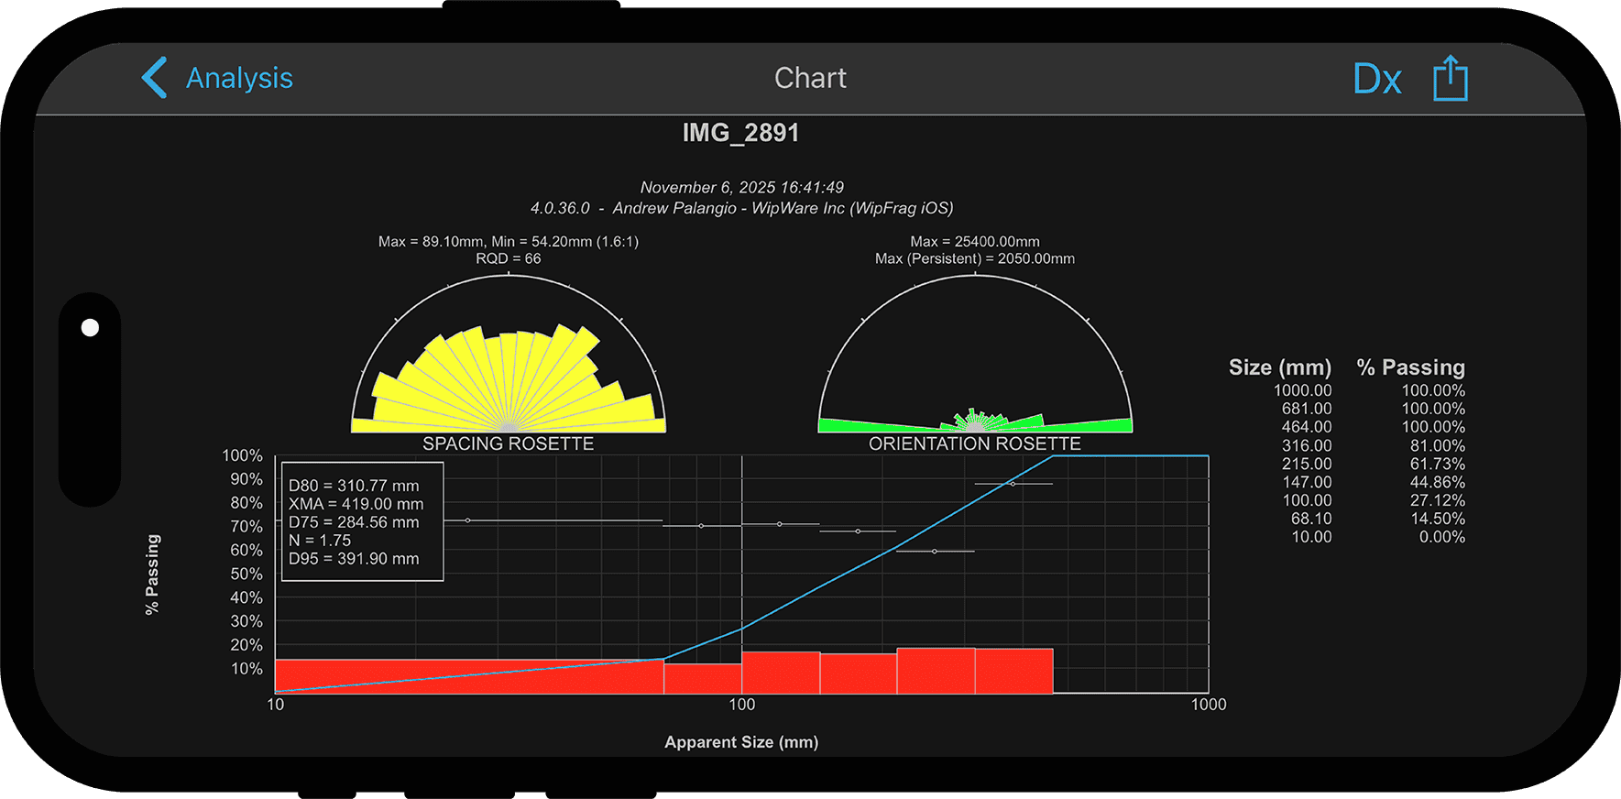Select the 61.73% passing value
The height and width of the screenshot is (799, 1621).
click(x=1437, y=465)
